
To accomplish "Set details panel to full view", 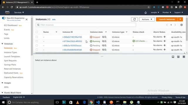I will pyautogui.click(x=184, y=57).
